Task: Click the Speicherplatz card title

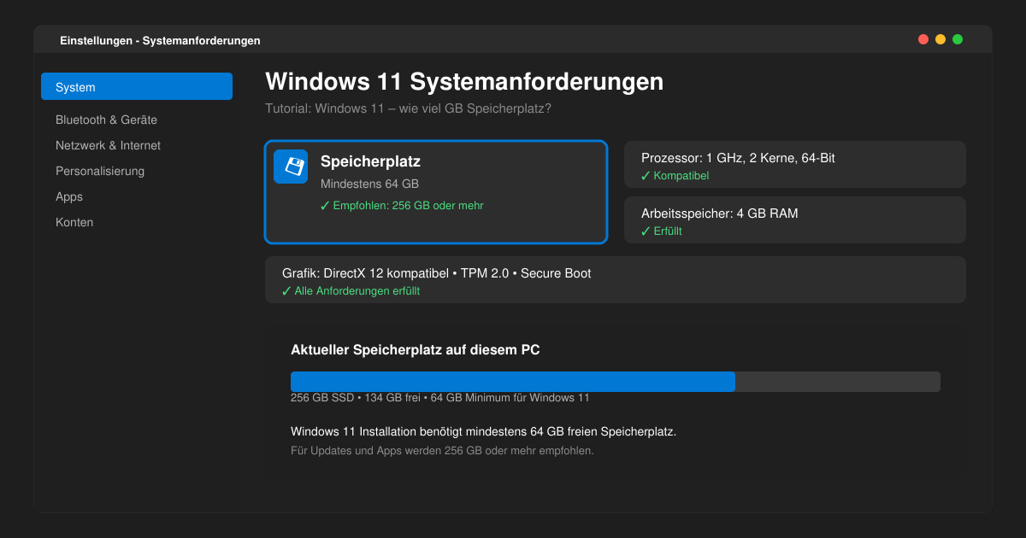Action: pyautogui.click(x=370, y=161)
